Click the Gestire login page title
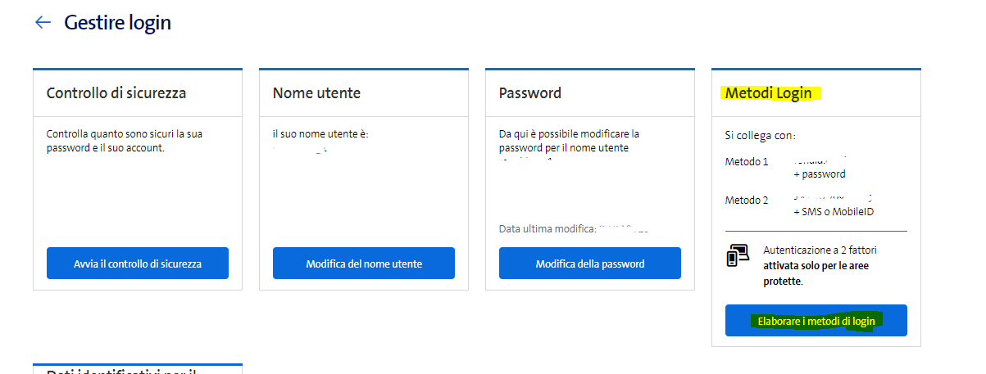Viewport: 986px width, 374px height. (118, 23)
